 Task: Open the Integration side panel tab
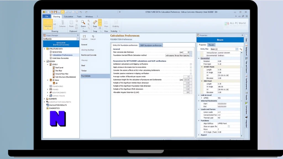click(x=246, y=122)
